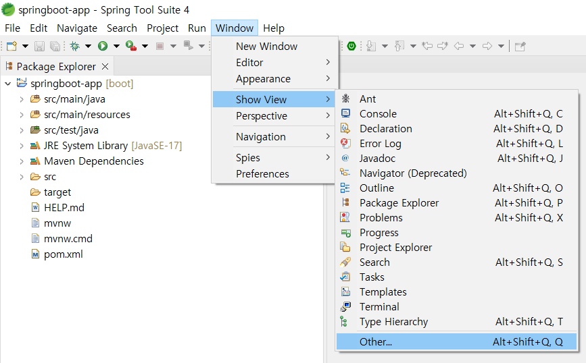The width and height of the screenshot is (586, 363).
Task: Select mvnw.cmd file in the tree
Action: pos(68,239)
